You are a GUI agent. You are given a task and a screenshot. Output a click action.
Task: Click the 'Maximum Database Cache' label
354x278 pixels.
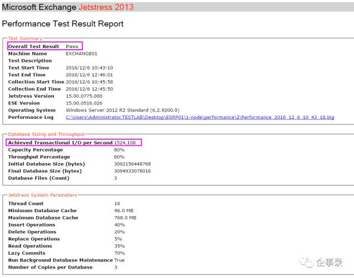pos(43,218)
